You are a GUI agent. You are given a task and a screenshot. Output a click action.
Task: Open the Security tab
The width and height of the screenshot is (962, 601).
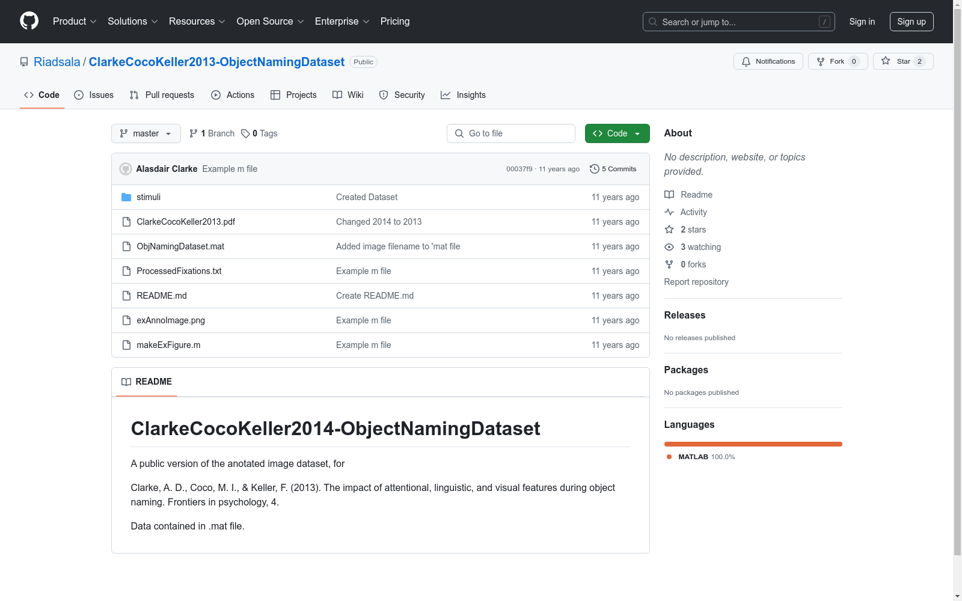(x=402, y=95)
